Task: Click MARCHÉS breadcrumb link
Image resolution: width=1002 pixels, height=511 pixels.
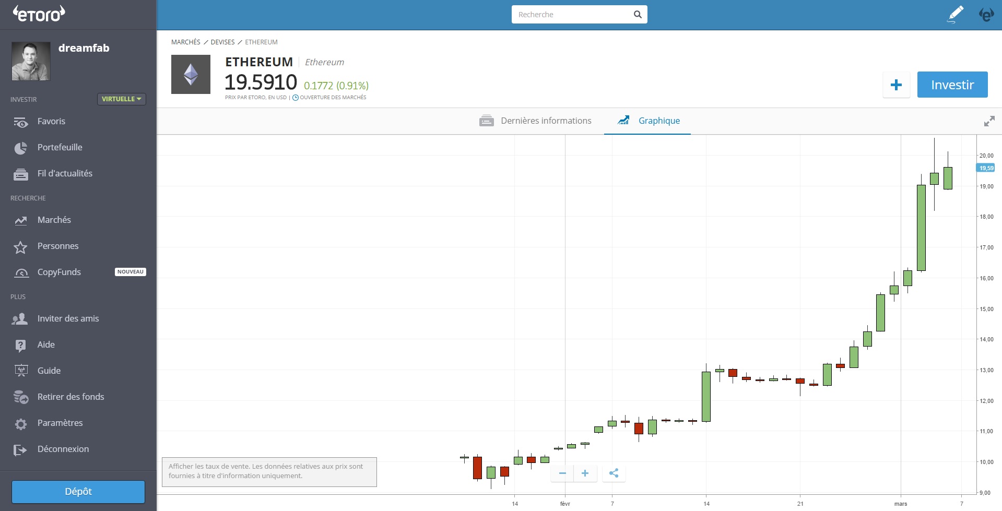Action: pyautogui.click(x=186, y=42)
